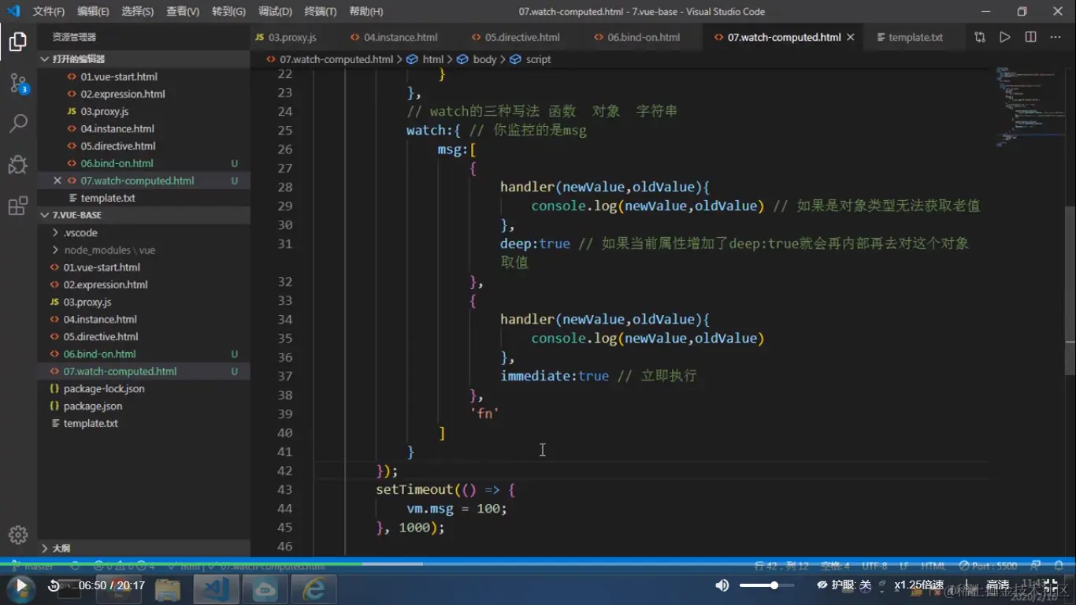This screenshot has width=1076, height=605.
Task: Open the Manage gear at the activity bar bottom
Action: pyautogui.click(x=18, y=534)
